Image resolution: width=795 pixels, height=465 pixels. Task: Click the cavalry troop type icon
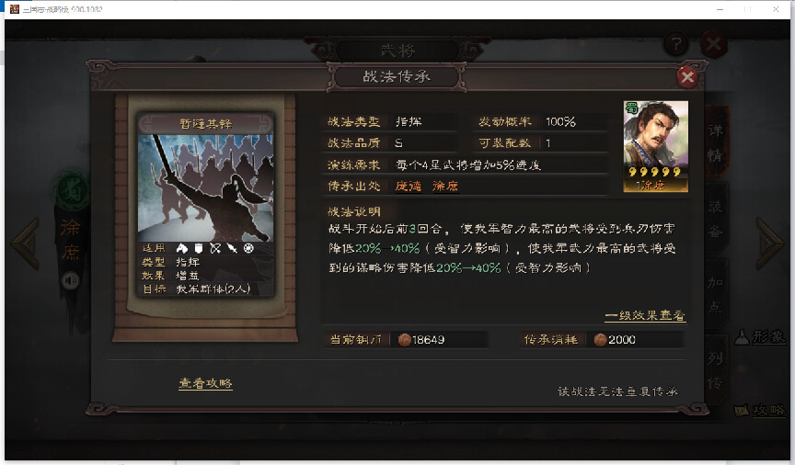pyautogui.click(x=182, y=248)
